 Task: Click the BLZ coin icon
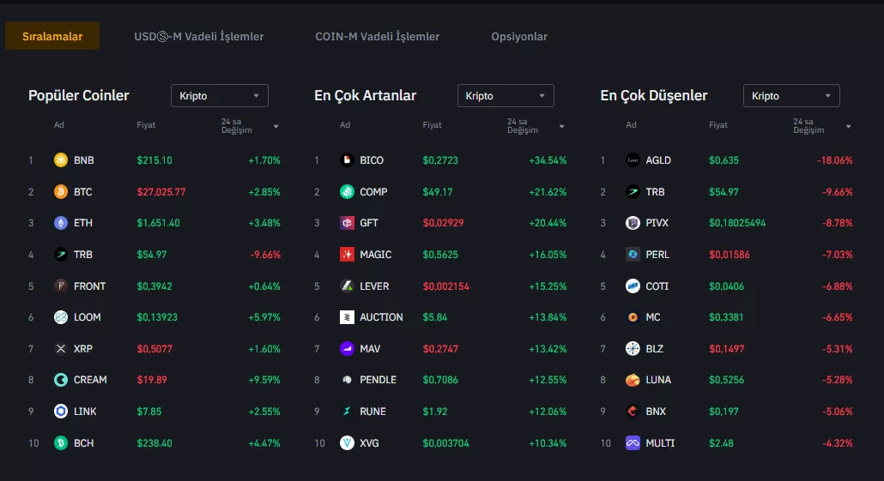point(633,349)
